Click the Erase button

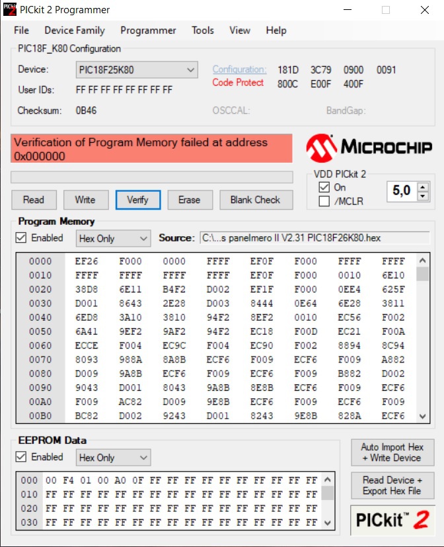pyautogui.click(x=190, y=200)
